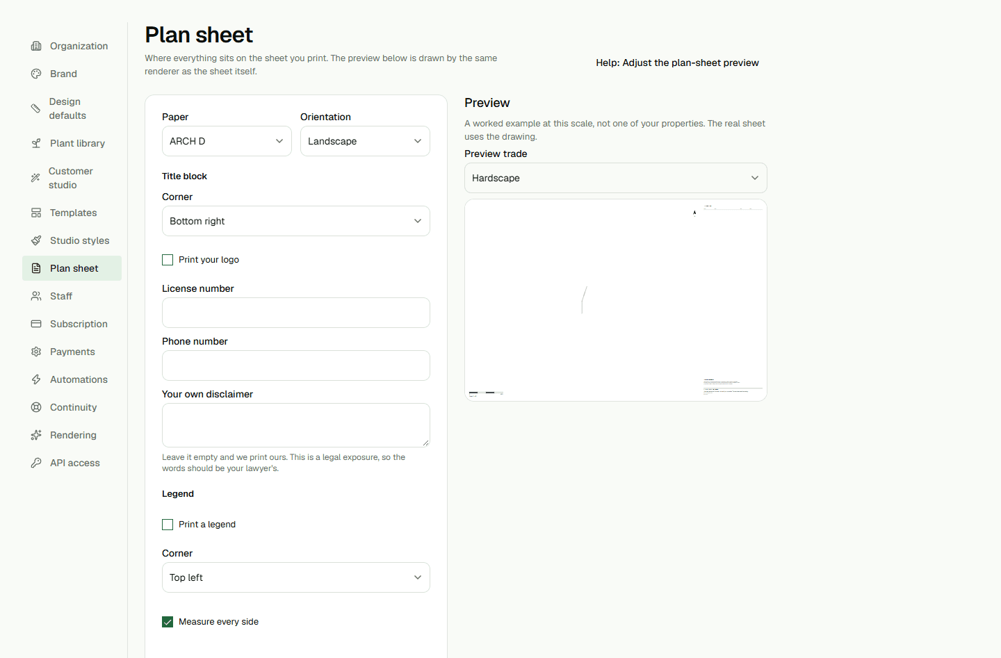Click the Continuity lifebuoy icon
Image resolution: width=1001 pixels, height=658 pixels.
point(36,407)
